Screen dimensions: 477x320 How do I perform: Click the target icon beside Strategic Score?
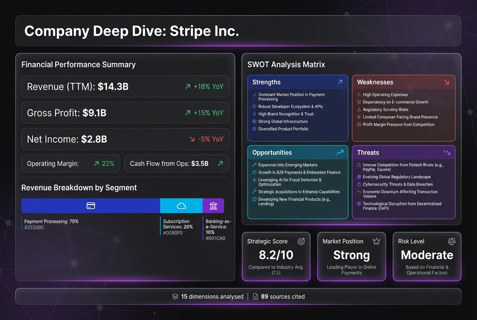coord(301,241)
